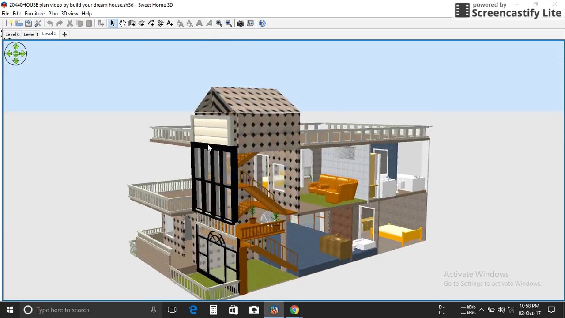Click the Type here to search box
Image resolution: width=565 pixels, height=318 pixels.
coord(90,310)
